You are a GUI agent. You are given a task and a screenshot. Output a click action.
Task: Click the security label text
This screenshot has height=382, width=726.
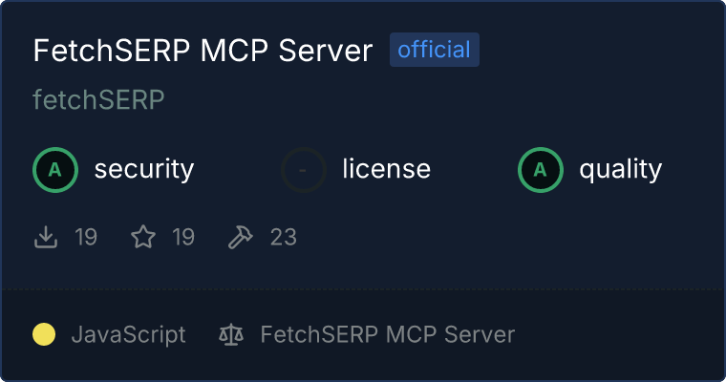(x=144, y=169)
